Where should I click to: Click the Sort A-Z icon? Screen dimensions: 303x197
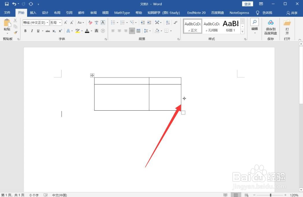point(168,23)
